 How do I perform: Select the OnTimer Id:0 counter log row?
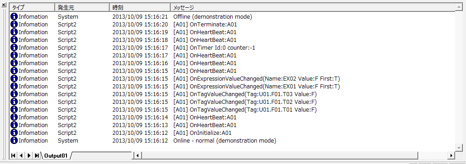point(233,48)
